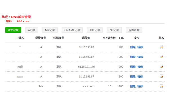This screenshot has width=169, height=112.
Task: Delete the * wildcard A record
Action: (x=133, y=47)
